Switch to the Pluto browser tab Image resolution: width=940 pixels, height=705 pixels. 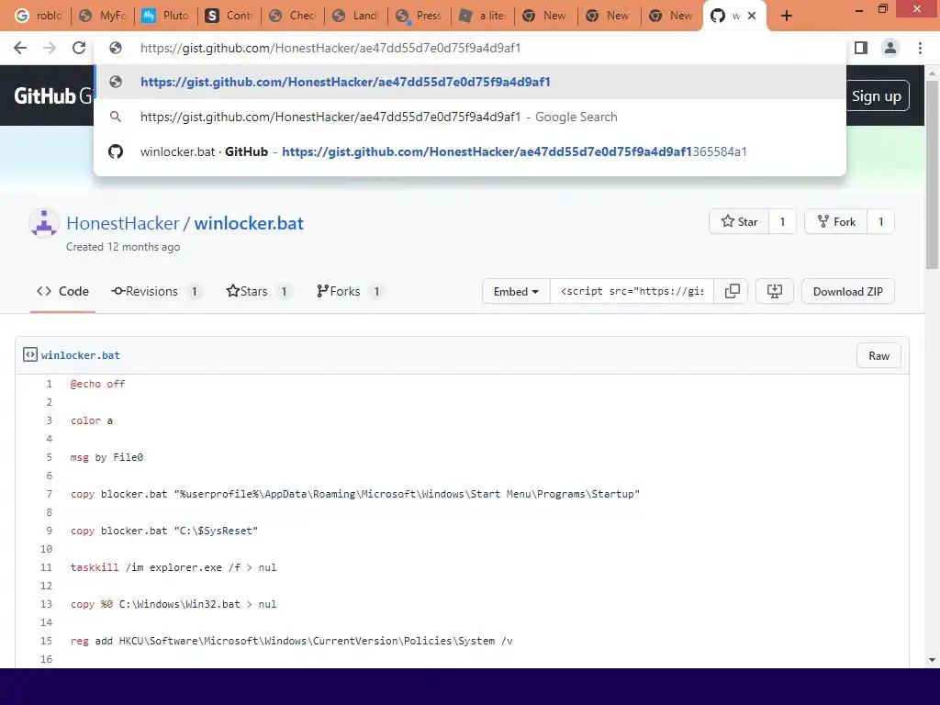(x=165, y=16)
